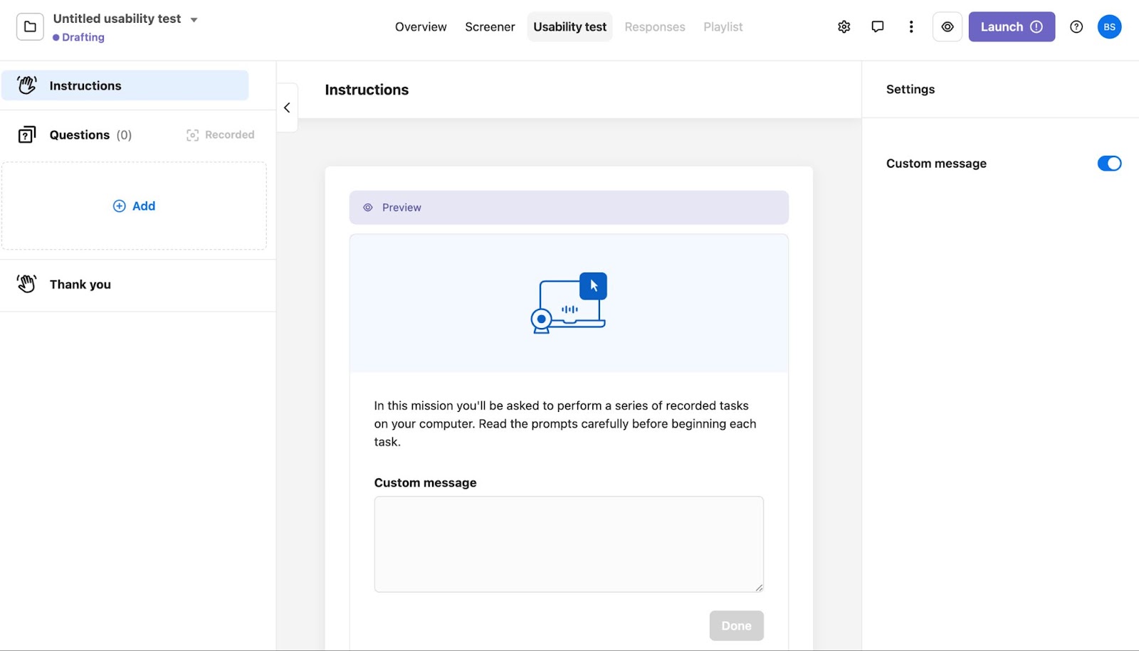Expand the Untitled usability test dropdown arrow

[194, 20]
